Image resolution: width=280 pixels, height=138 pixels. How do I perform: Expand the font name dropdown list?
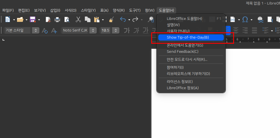point(94,30)
